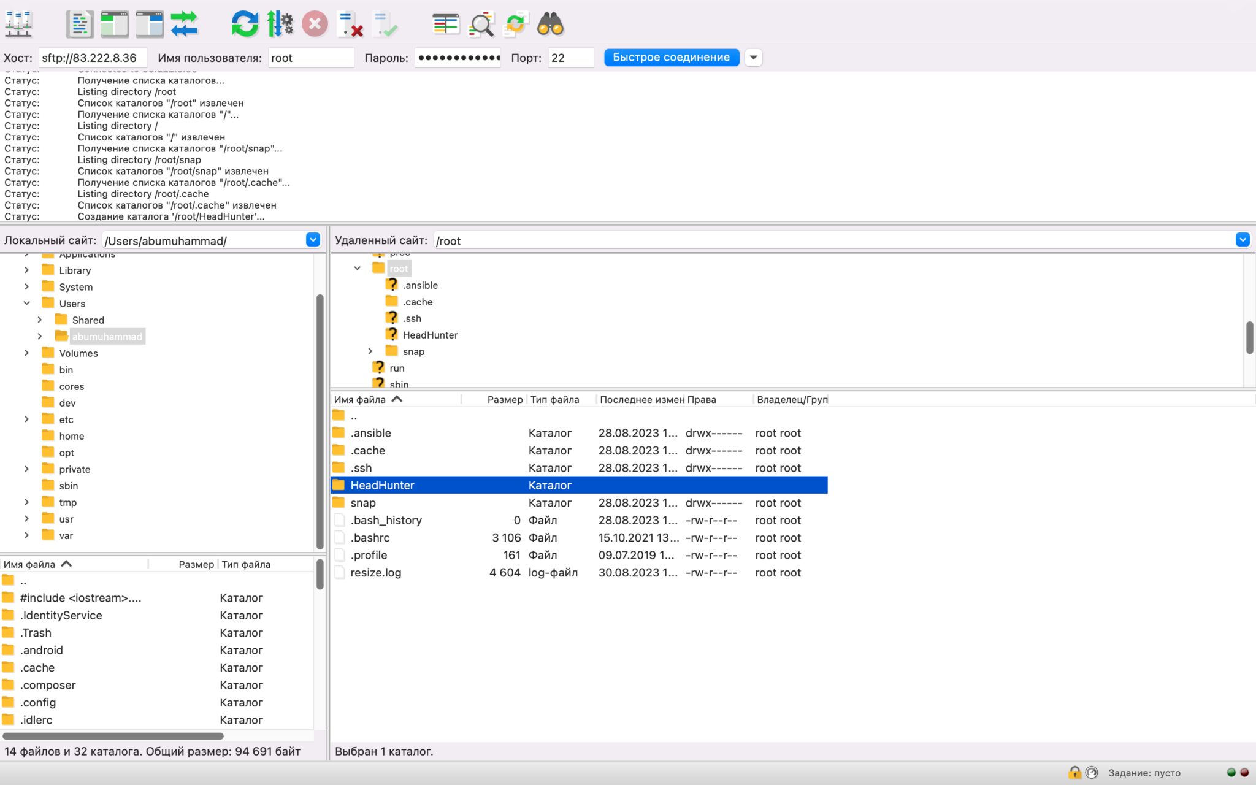Image resolution: width=1256 pixels, height=785 pixels.
Task: Open the Site Manager icon
Action: click(x=18, y=24)
